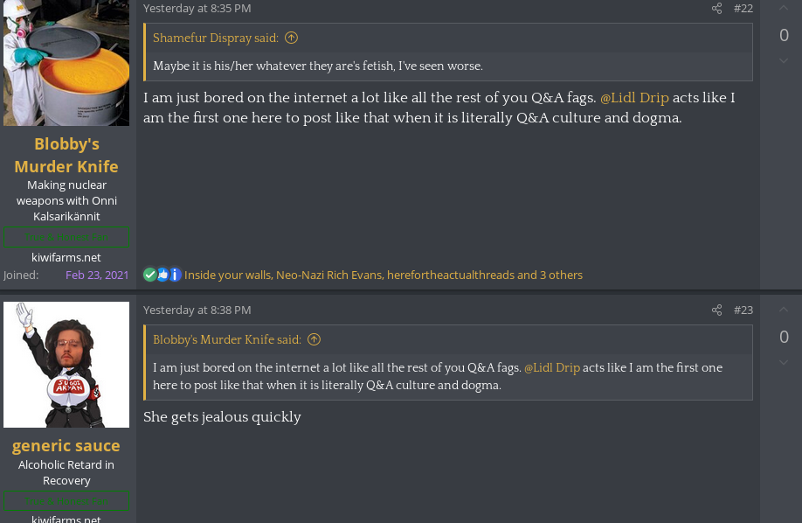Click Yesterday at 8:35 PM timestamp
The height and width of the screenshot is (523, 802).
coord(197,9)
